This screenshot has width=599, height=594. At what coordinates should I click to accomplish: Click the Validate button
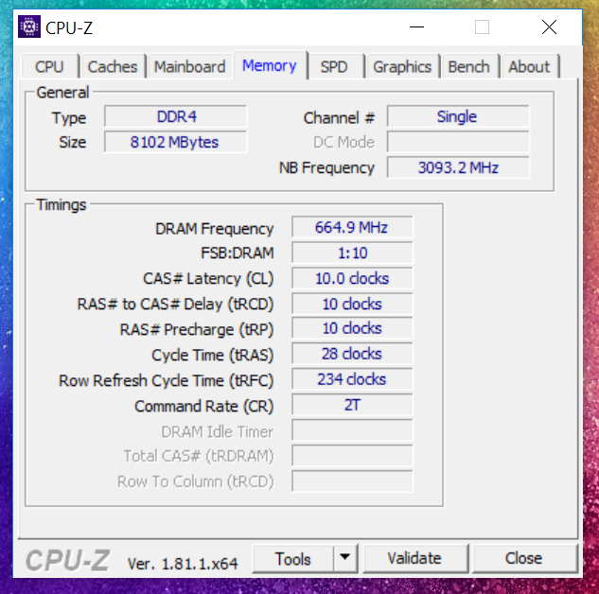[x=414, y=558]
